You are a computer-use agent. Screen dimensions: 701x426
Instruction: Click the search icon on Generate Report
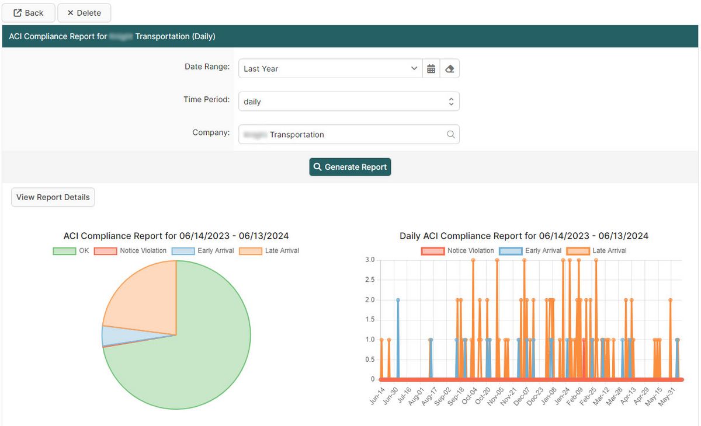pos(317,167)
